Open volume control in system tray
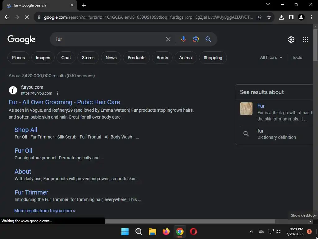Image resolution: width=318 pixels, height=239 pixels. (278, 232)
